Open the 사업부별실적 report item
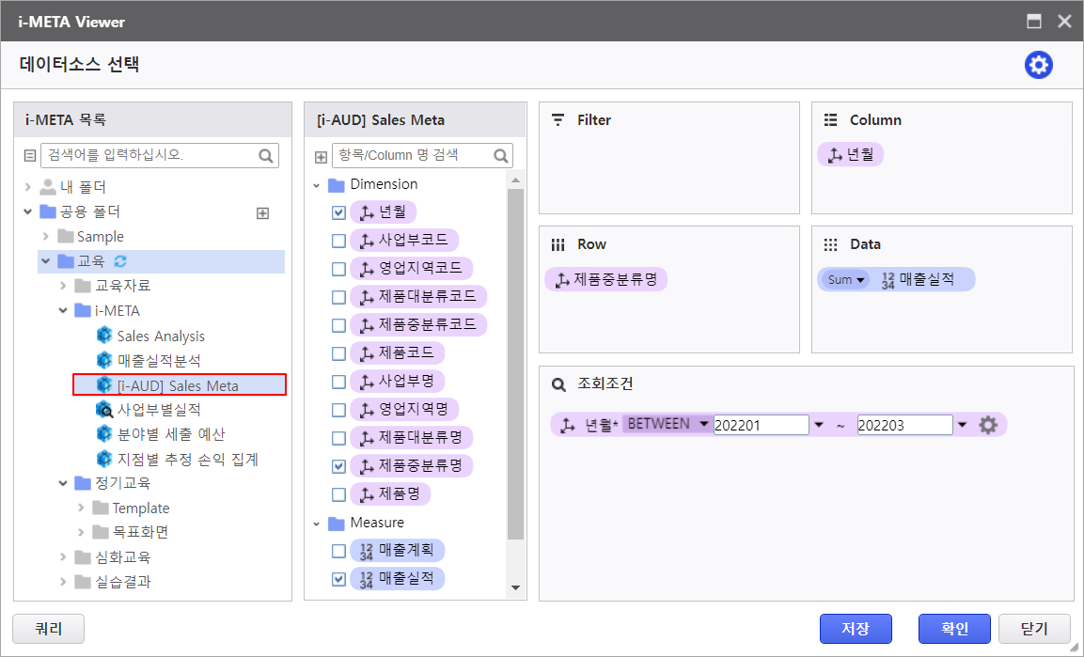The width and height of the screenshot is (1084, 657). [x=158, y=410]
